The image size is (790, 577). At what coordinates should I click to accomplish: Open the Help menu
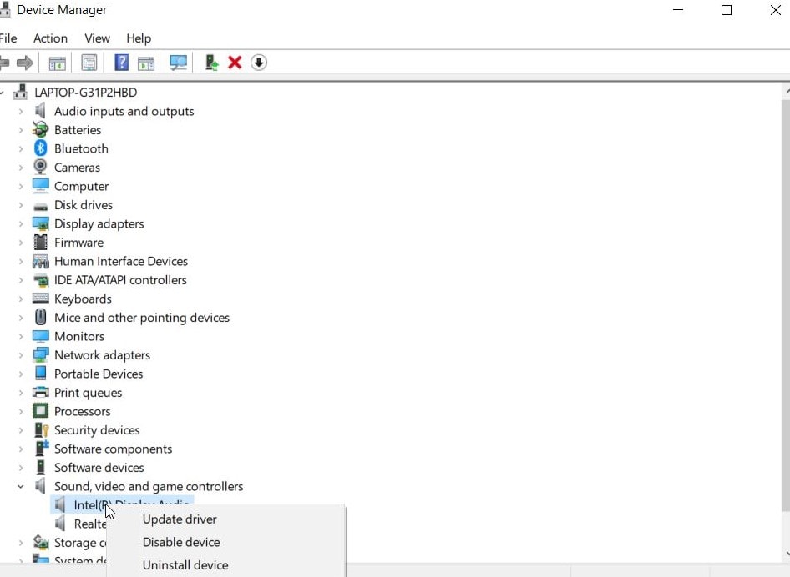pos(139,38)
